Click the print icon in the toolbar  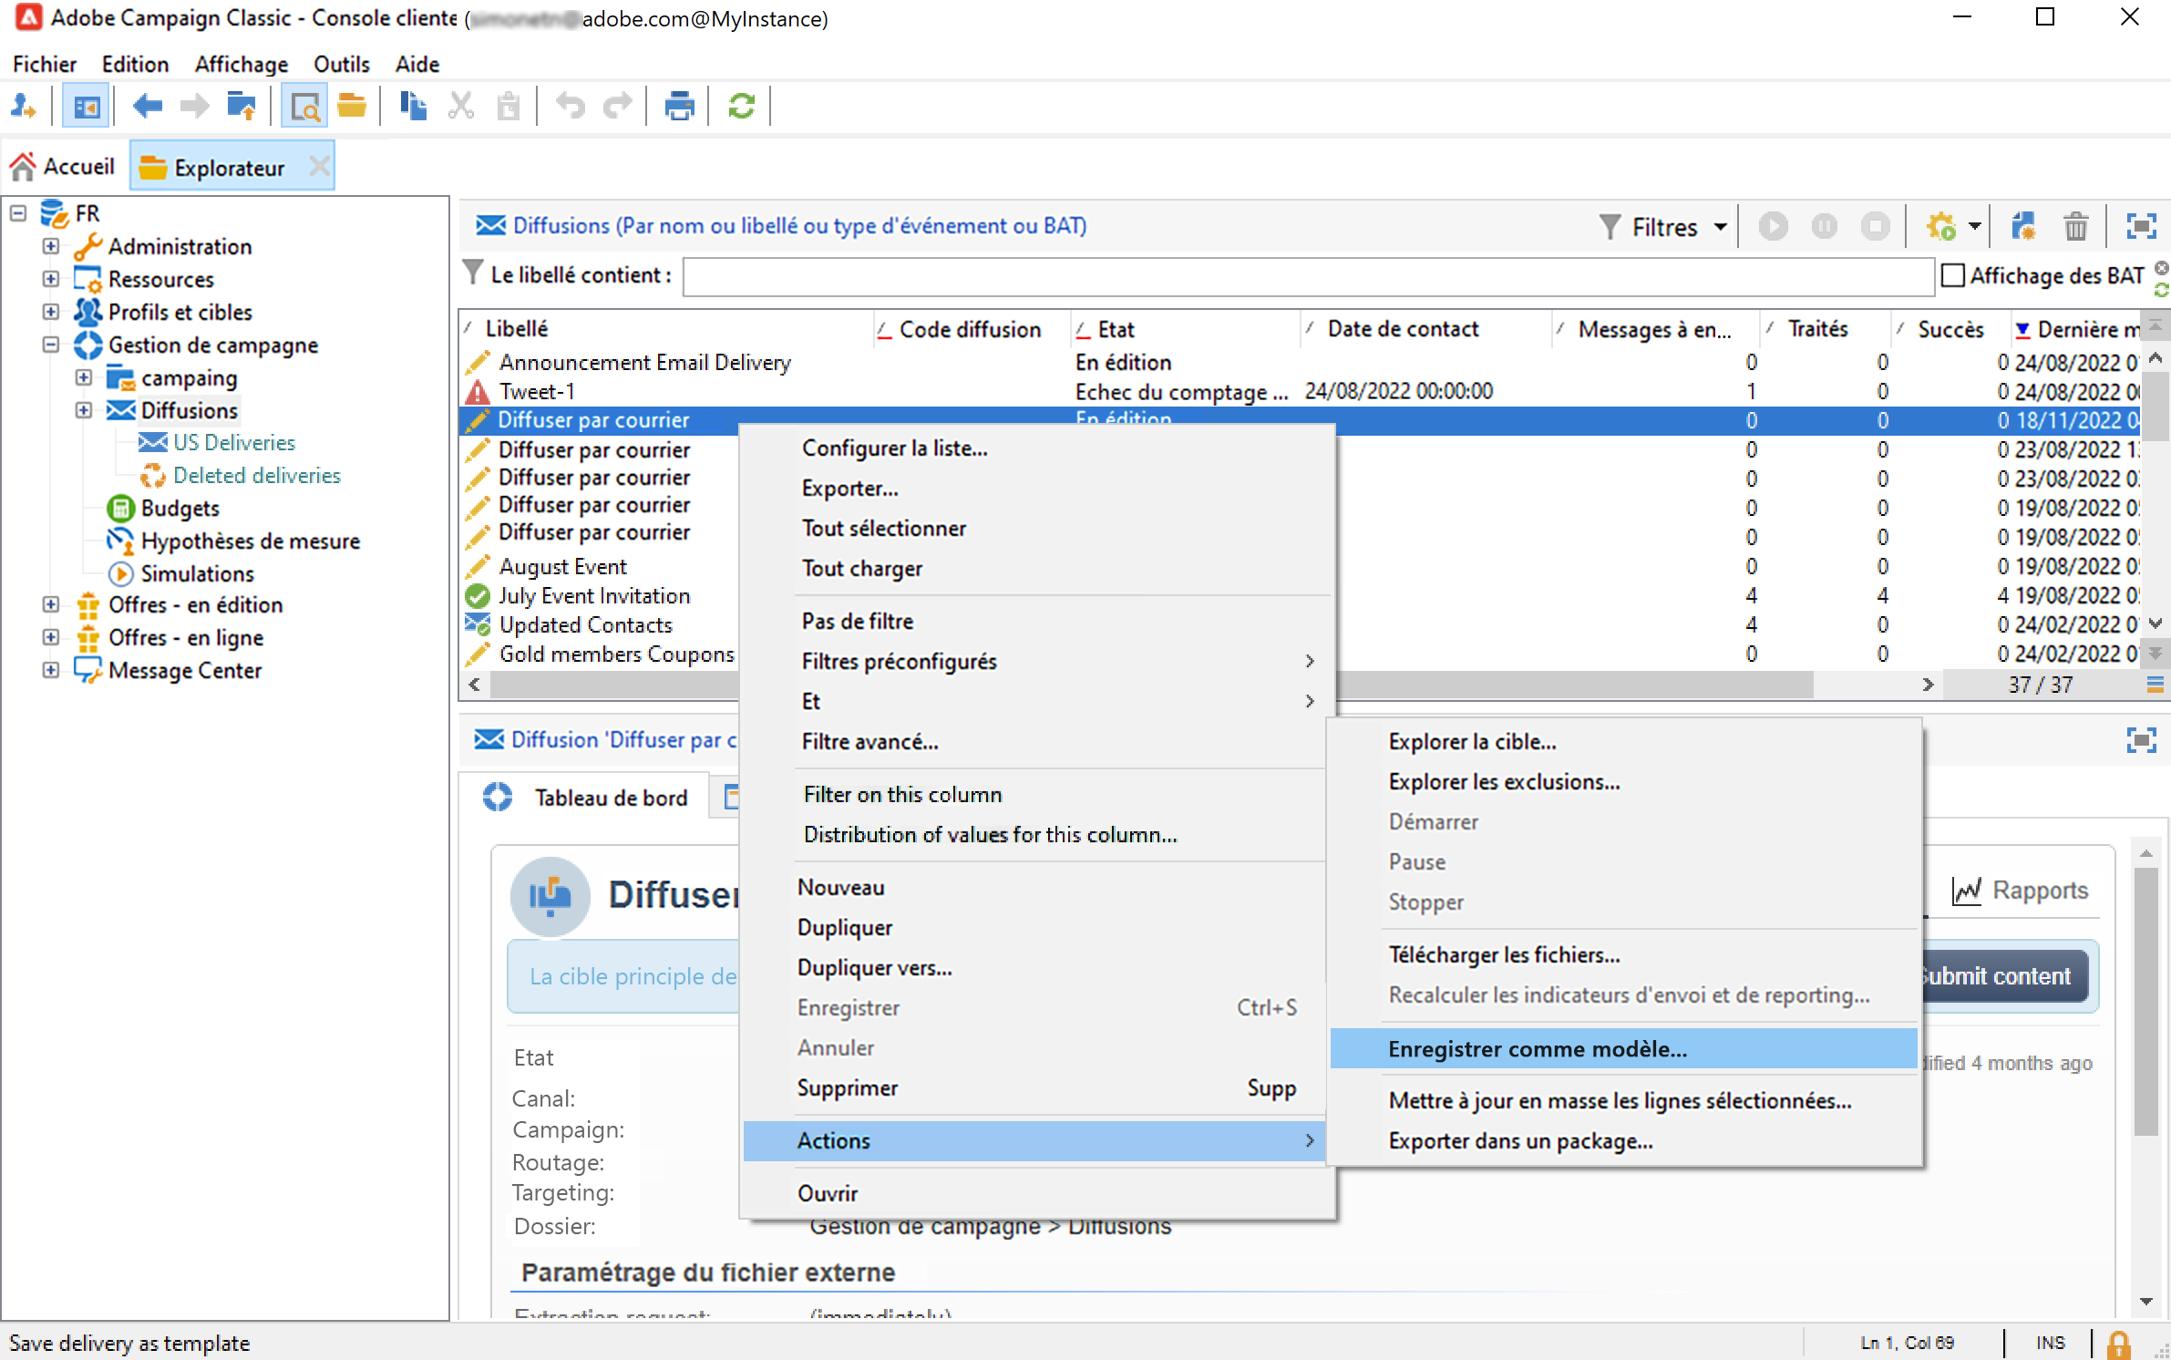[678, 107]
